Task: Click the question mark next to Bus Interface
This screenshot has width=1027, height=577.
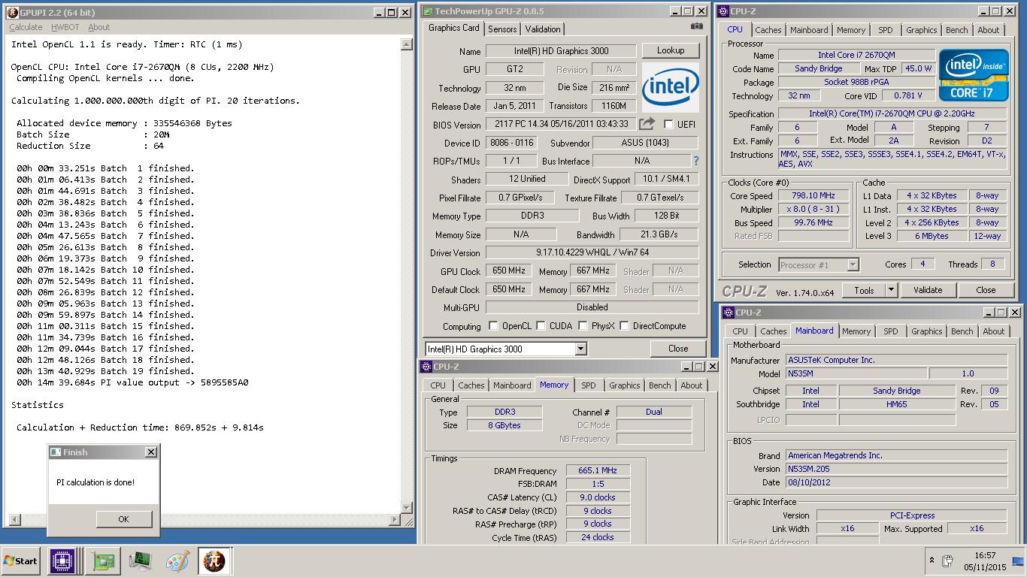Action: pos(695,161)
